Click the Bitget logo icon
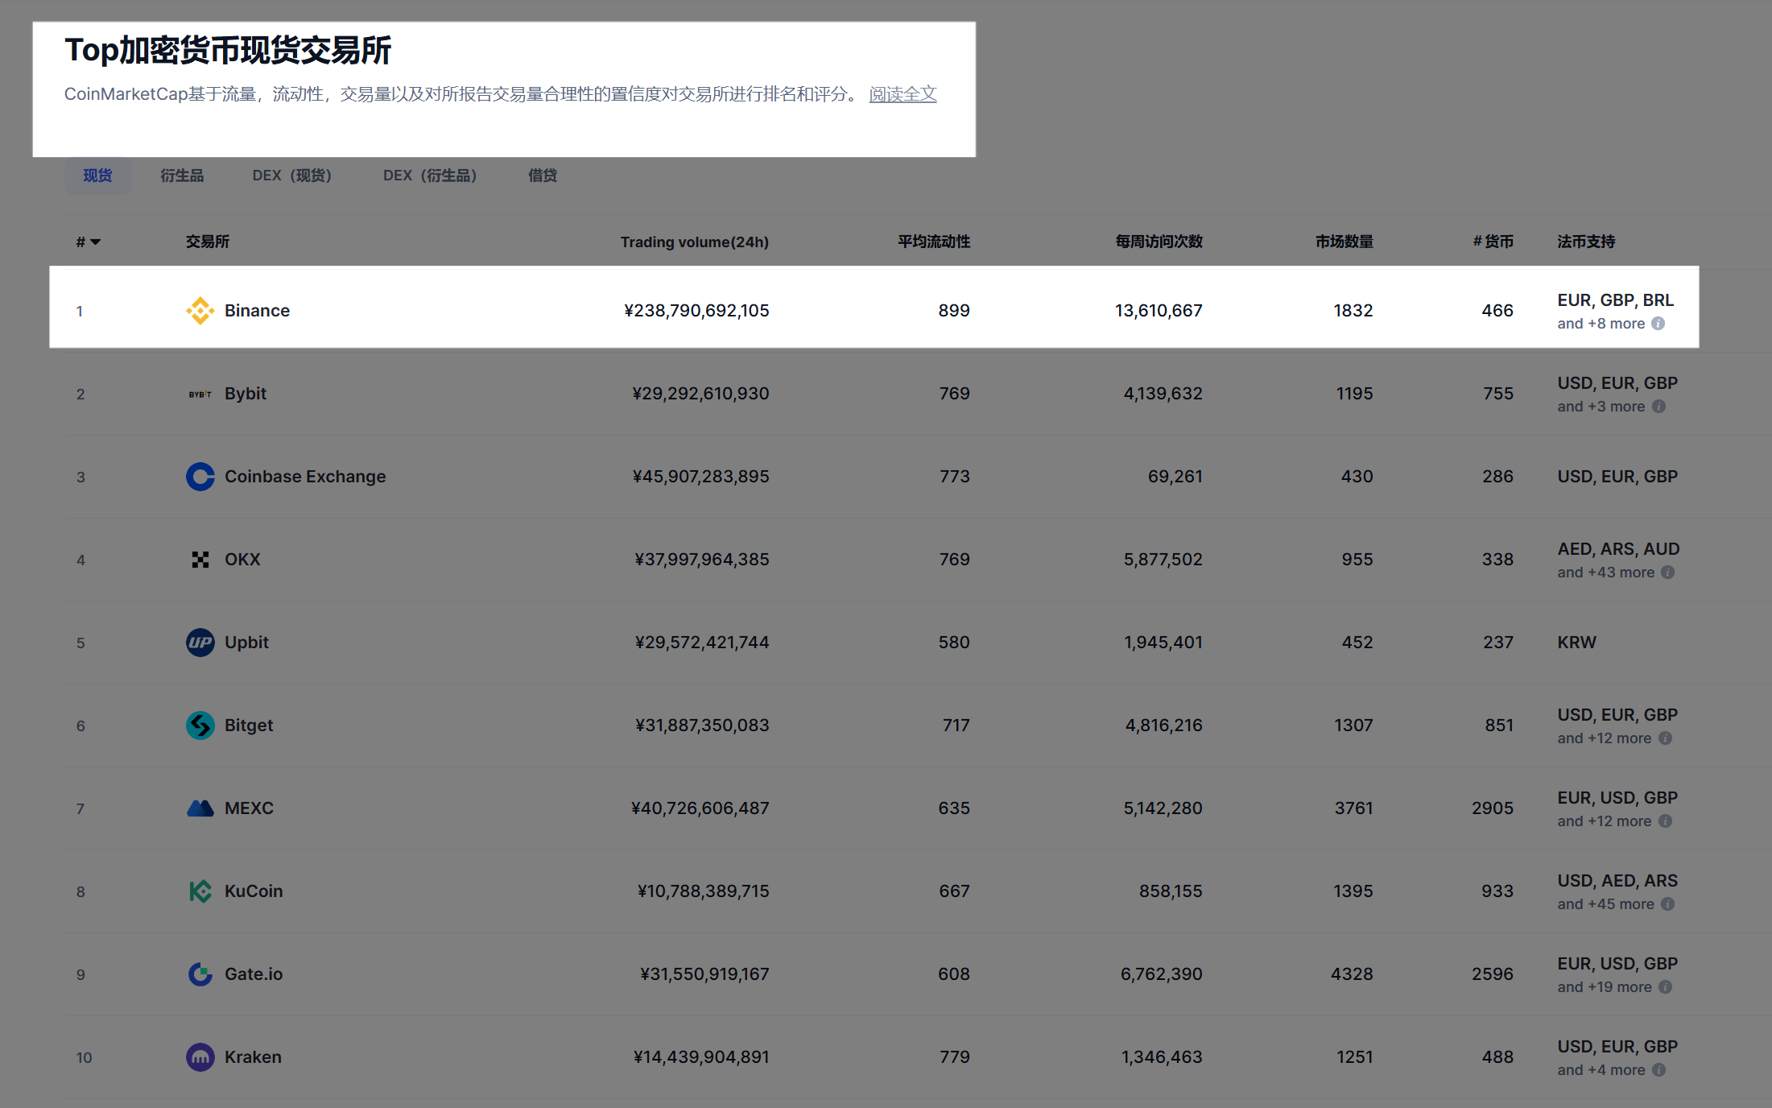 click(200, 726)
